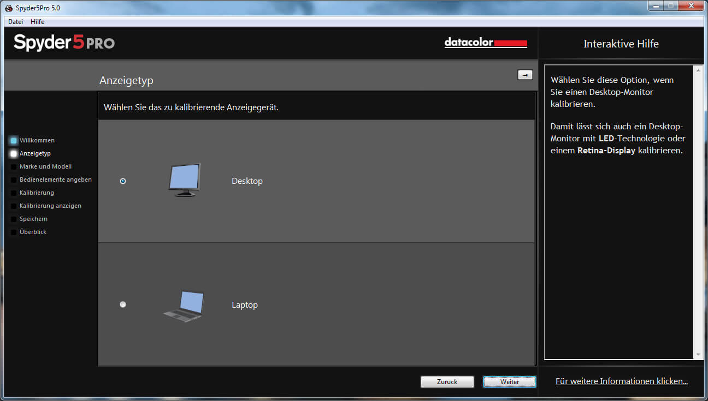This screenshot has width=708, height=401.
Task: Click the datacolor logo
Action: click(486, 43)
